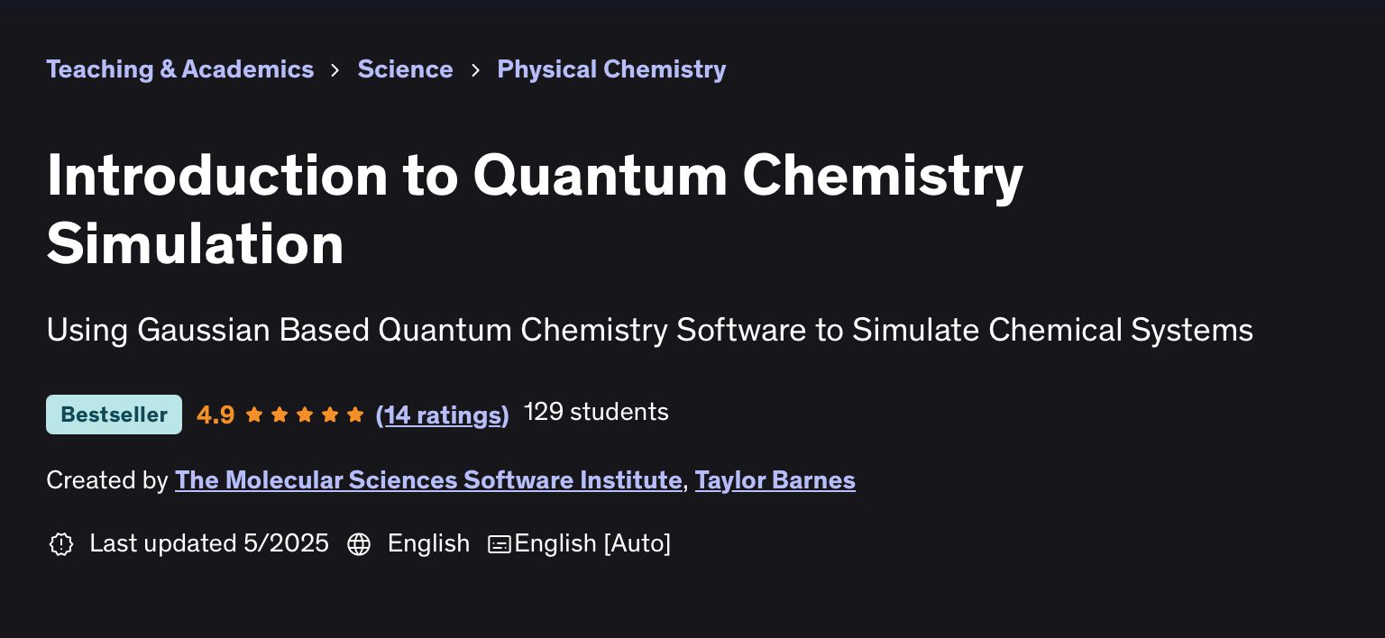Click the chevron after Teaching & Academics
The image size is (1385, 638).
coord(335,70)
